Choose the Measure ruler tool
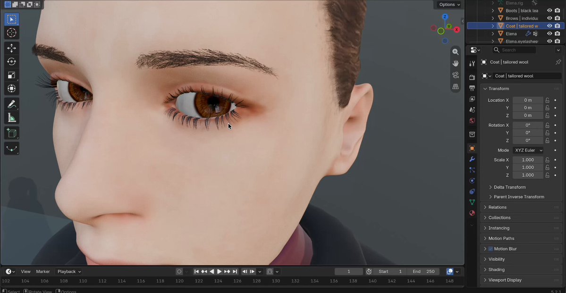 (x=11, y=117)
